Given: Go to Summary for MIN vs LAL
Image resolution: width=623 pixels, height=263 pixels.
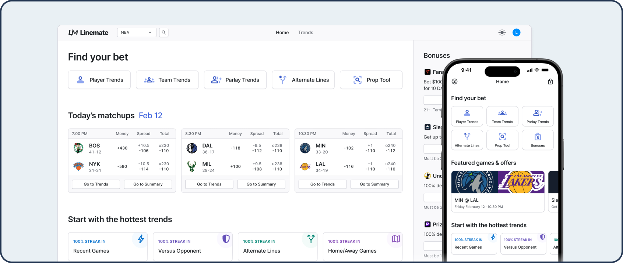Looking at the screenshot, I should tap(374, 184).
